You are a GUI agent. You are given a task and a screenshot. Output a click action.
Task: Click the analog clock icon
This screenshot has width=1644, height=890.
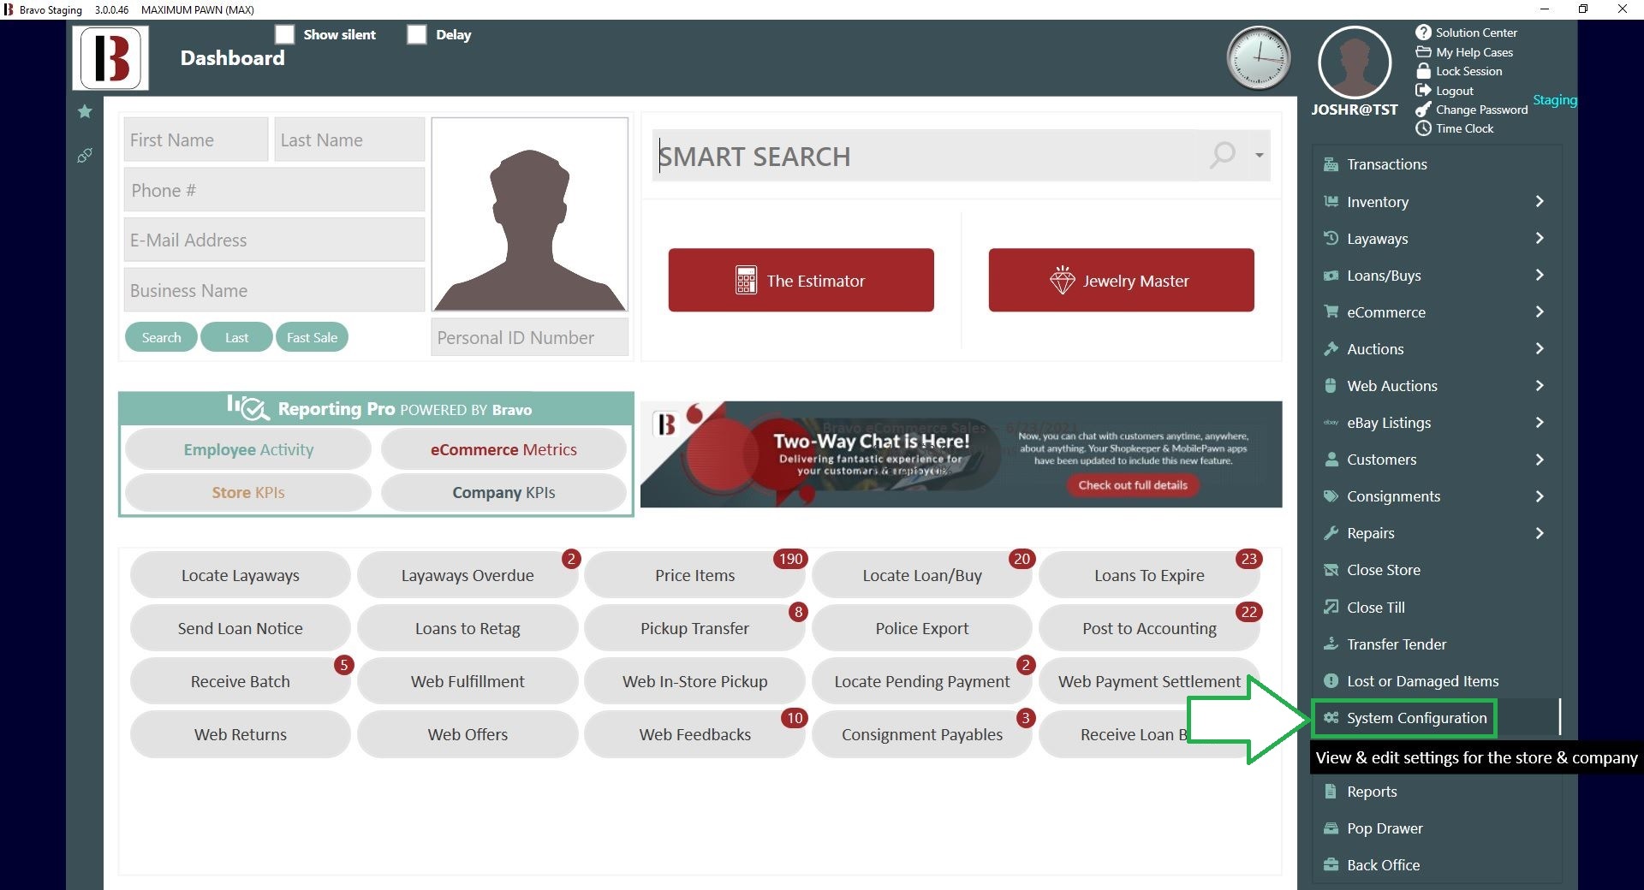1259,58
